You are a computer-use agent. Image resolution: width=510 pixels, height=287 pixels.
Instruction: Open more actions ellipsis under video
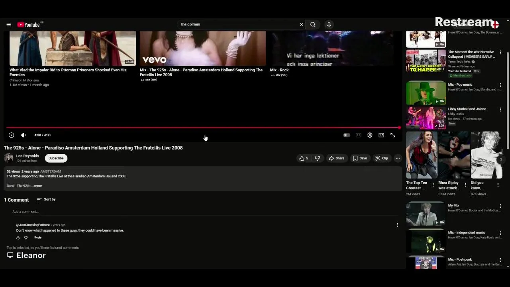click(x=398, y=158)
